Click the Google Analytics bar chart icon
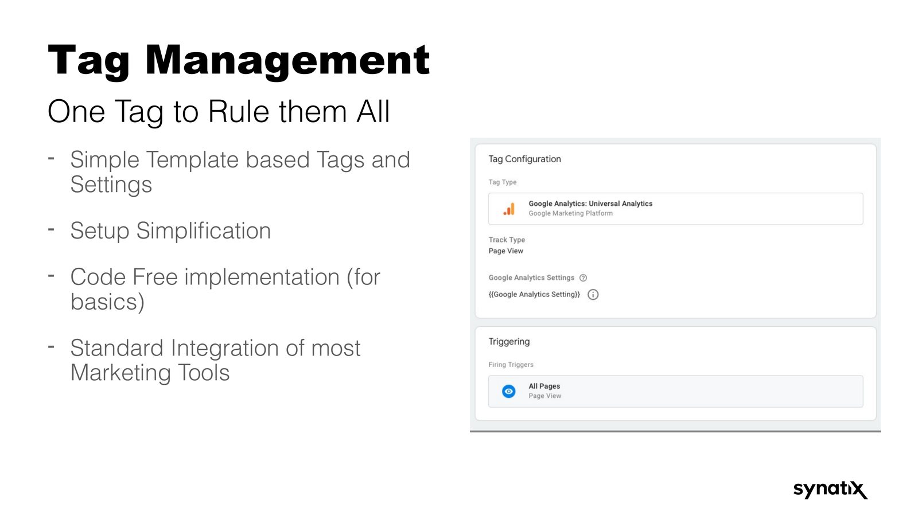This screenshot has width=918, height=516. 509,209
